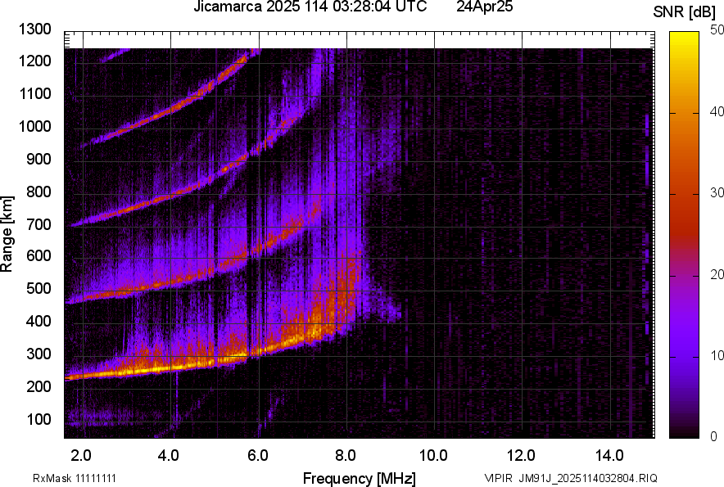This screenshot has width=724, height=487.
Task: Click the SNR [dB] colorbar title
Action: pos(684,12)
